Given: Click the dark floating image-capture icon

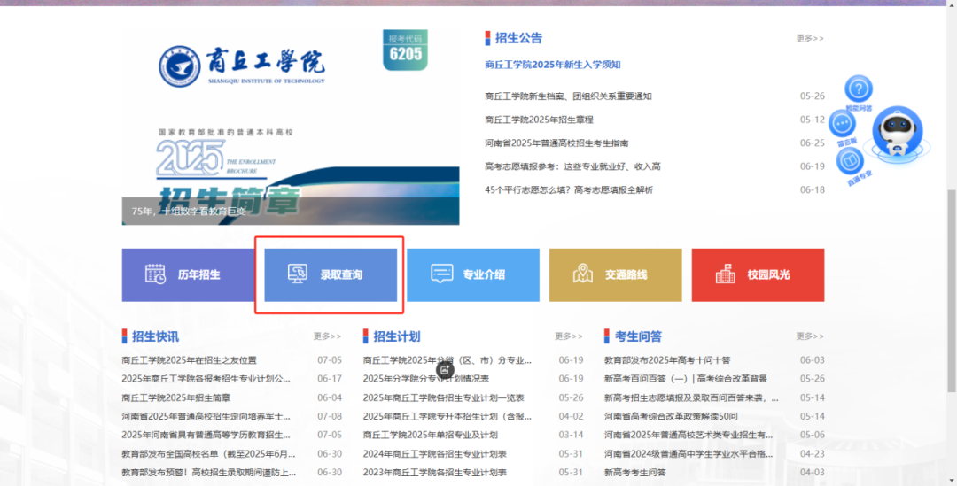Looking at the screenshot, I should tap(446, 369).
